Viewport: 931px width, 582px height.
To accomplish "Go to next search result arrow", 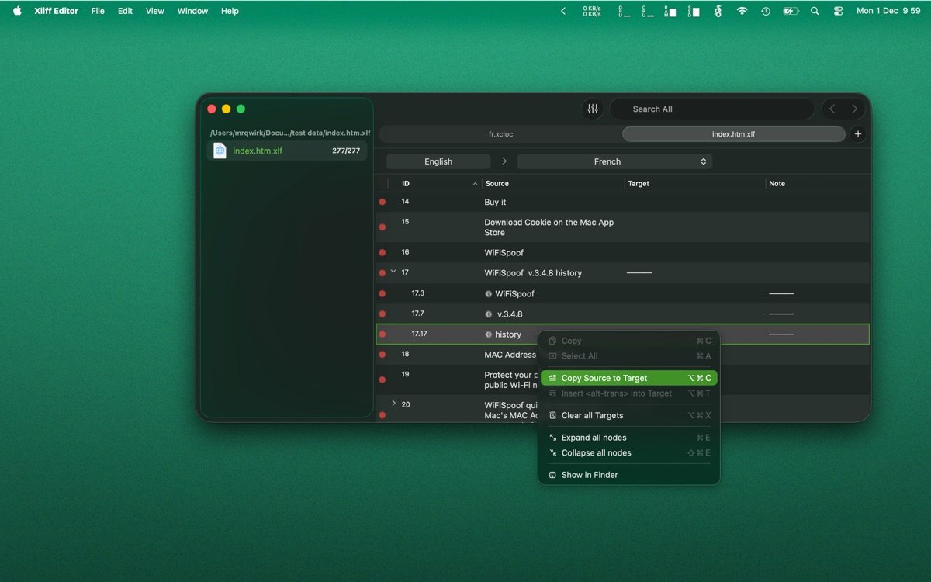I will [854, 109].
